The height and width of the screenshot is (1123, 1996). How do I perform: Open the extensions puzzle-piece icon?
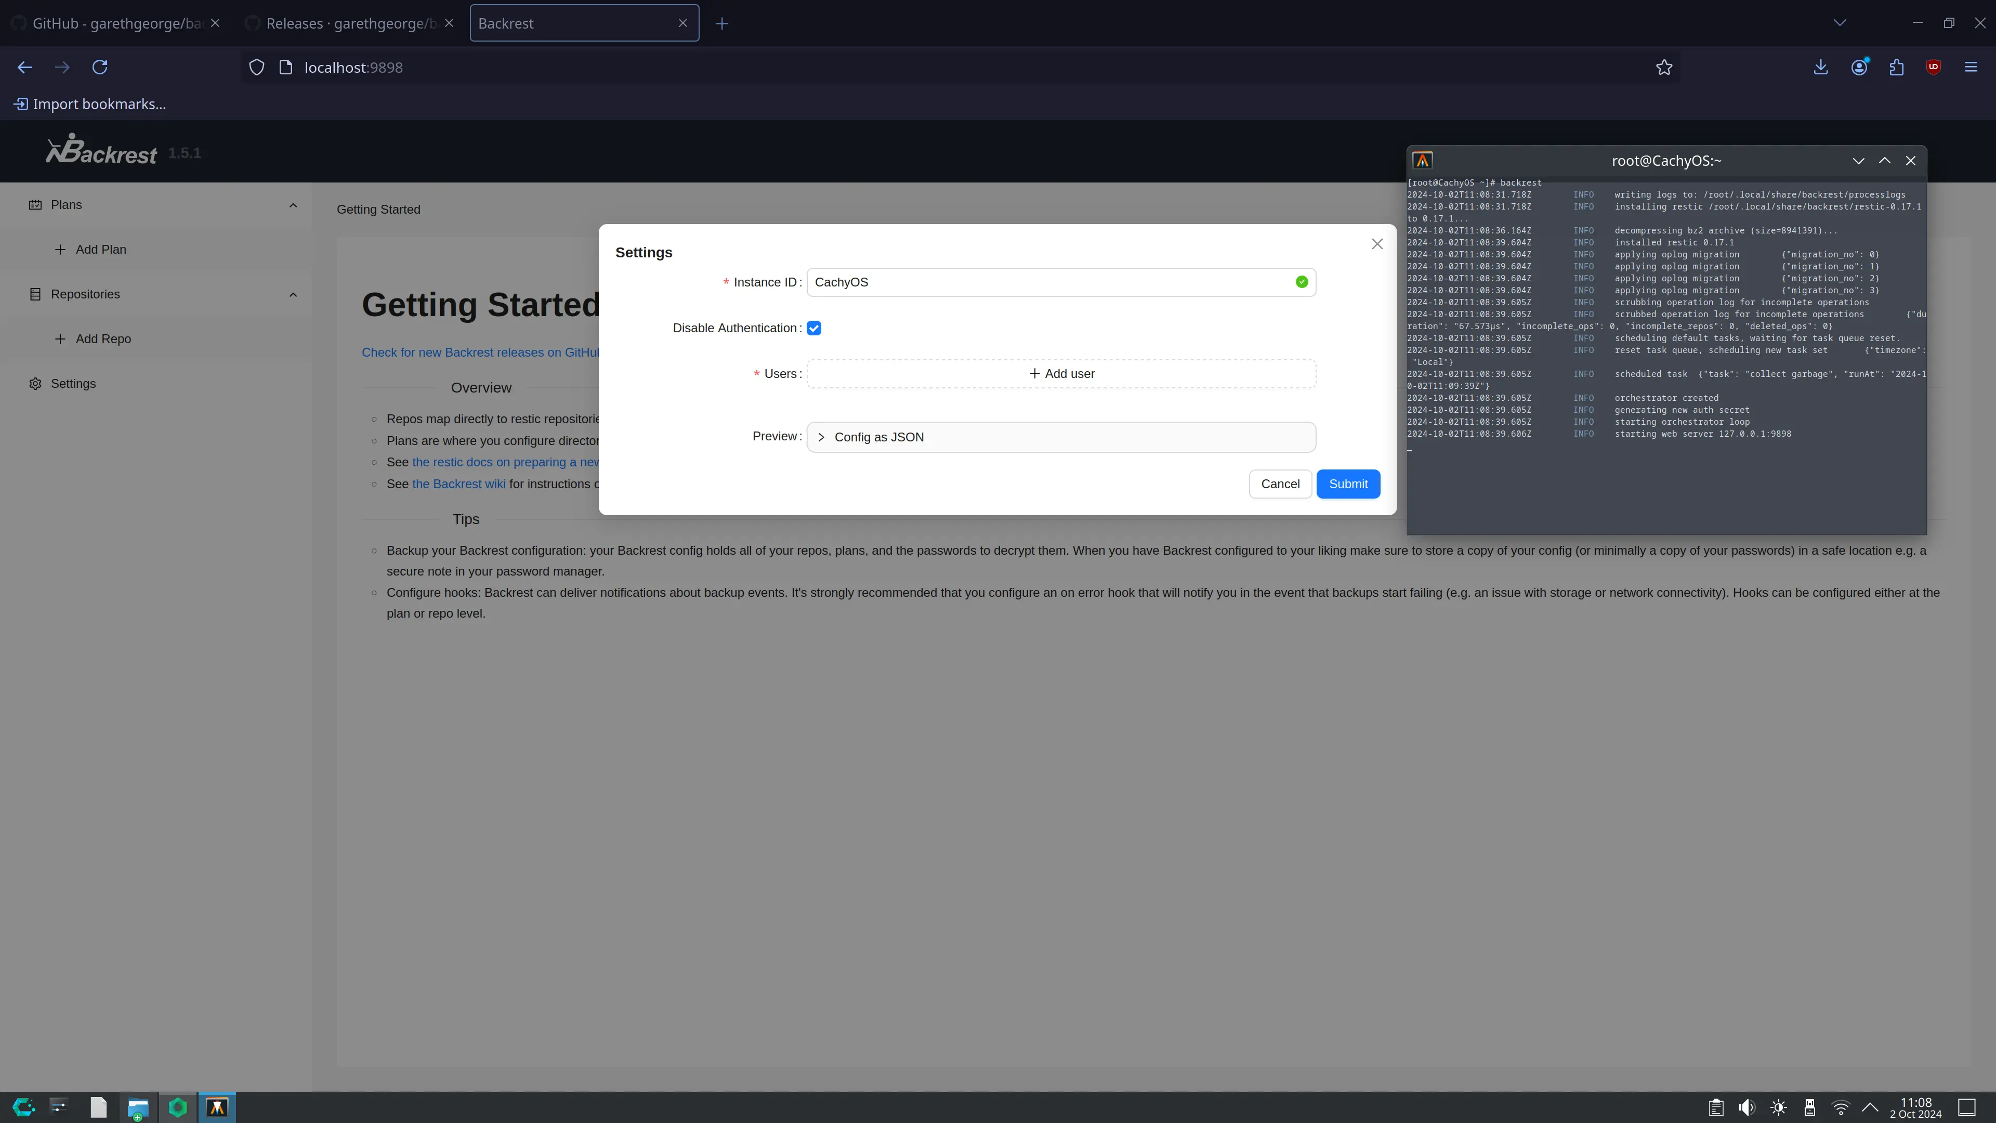click(x=1896, y=68)
